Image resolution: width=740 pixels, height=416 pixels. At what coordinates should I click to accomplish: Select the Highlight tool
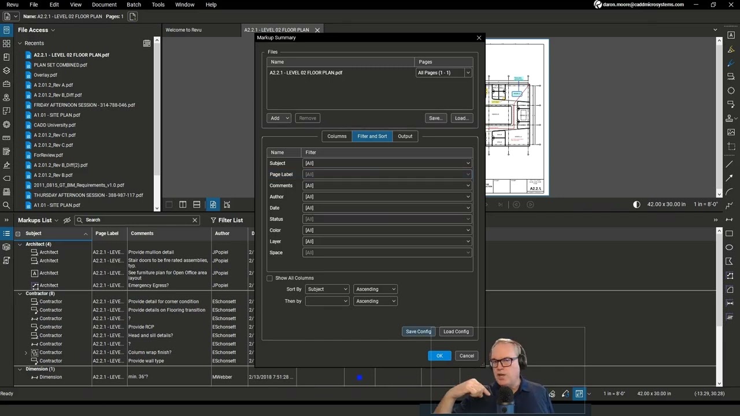(731, 49)
